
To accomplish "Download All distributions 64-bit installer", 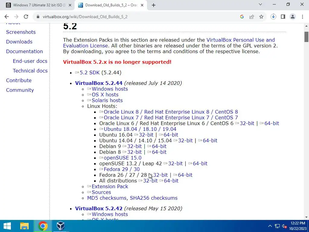I will 171,181.
